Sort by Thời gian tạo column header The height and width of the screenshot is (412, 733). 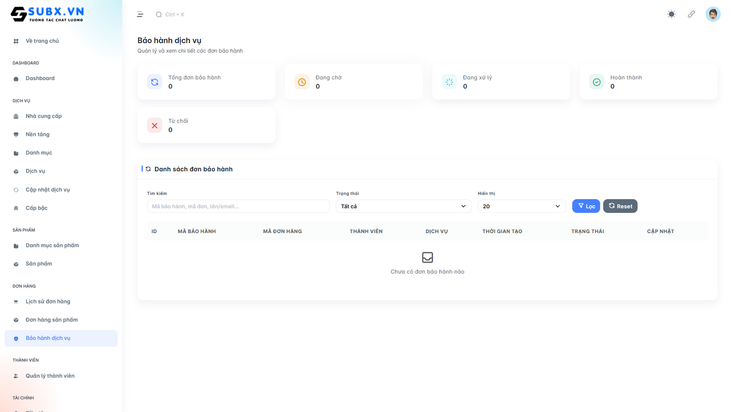click(x=502, y=232)
